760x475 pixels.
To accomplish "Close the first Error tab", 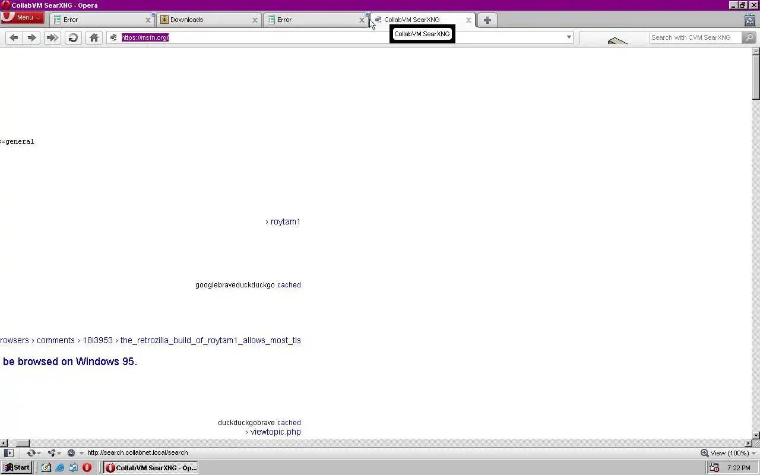I will [148, 20].
